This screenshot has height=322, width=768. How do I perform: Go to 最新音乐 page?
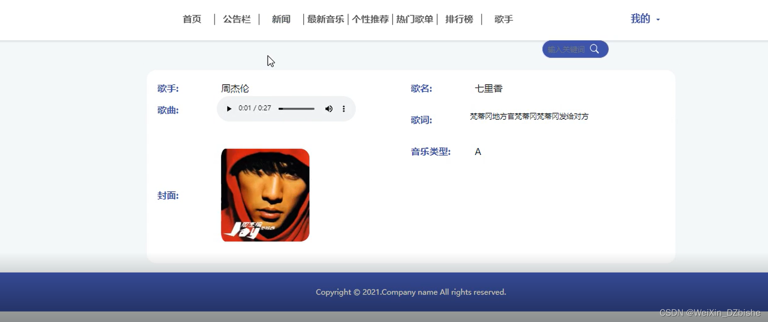click(326, 19)
